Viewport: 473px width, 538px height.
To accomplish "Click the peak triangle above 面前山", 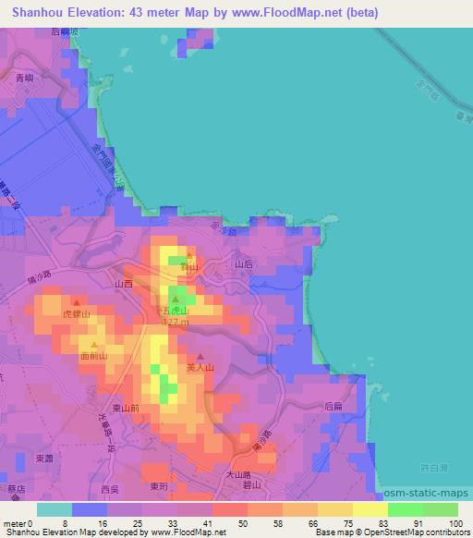I will (94, 345).
